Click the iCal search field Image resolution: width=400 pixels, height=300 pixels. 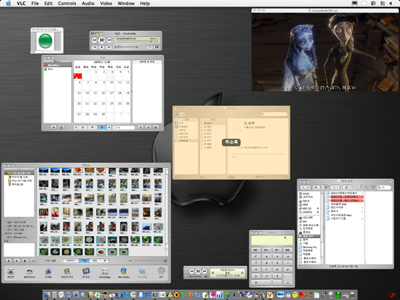coord(124,127)
